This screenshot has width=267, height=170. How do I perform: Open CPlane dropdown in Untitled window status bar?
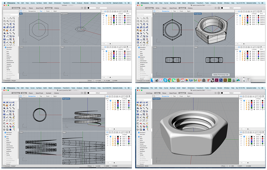(x=91, y=81)
